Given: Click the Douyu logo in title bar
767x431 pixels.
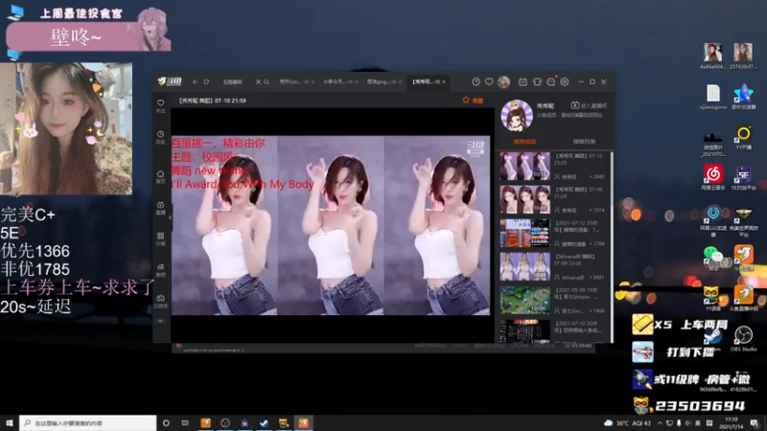Looking at the screenshot, I should [170, 81].
